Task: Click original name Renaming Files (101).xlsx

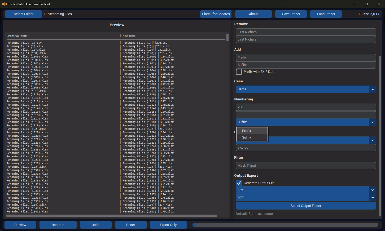Action: pos(27,91)
